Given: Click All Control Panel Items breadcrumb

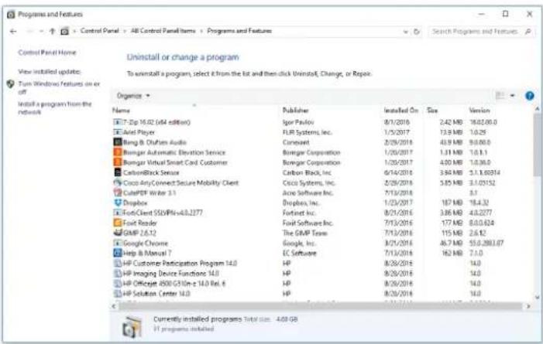Looking at the screenshot, I should [x=163, y=31].
